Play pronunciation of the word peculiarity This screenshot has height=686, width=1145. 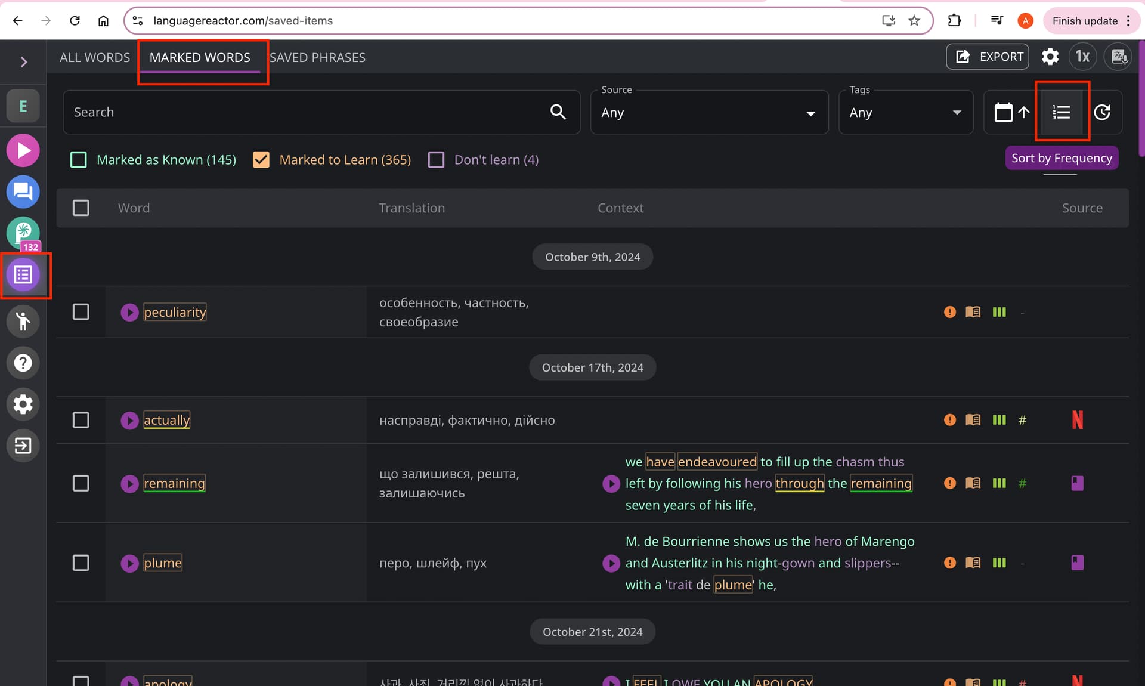129,312
